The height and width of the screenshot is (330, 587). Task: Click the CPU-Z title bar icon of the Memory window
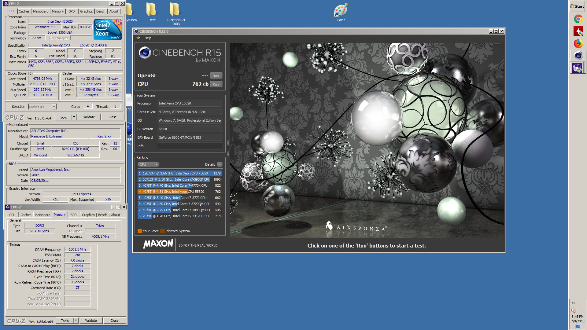pos(8,207)
